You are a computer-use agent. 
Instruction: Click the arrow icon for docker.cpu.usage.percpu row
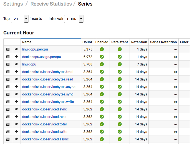coord(16,57)
